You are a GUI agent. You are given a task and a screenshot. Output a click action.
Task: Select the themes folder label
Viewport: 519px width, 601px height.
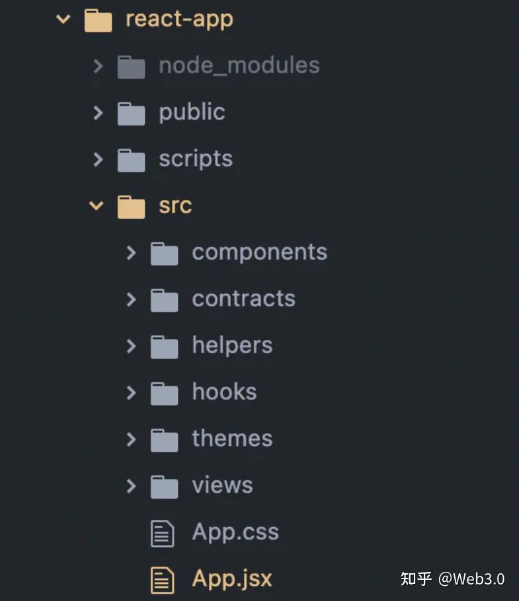point(232,439)
